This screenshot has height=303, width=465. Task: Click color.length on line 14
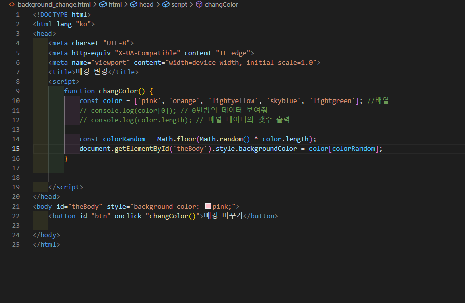click(285, 139)
